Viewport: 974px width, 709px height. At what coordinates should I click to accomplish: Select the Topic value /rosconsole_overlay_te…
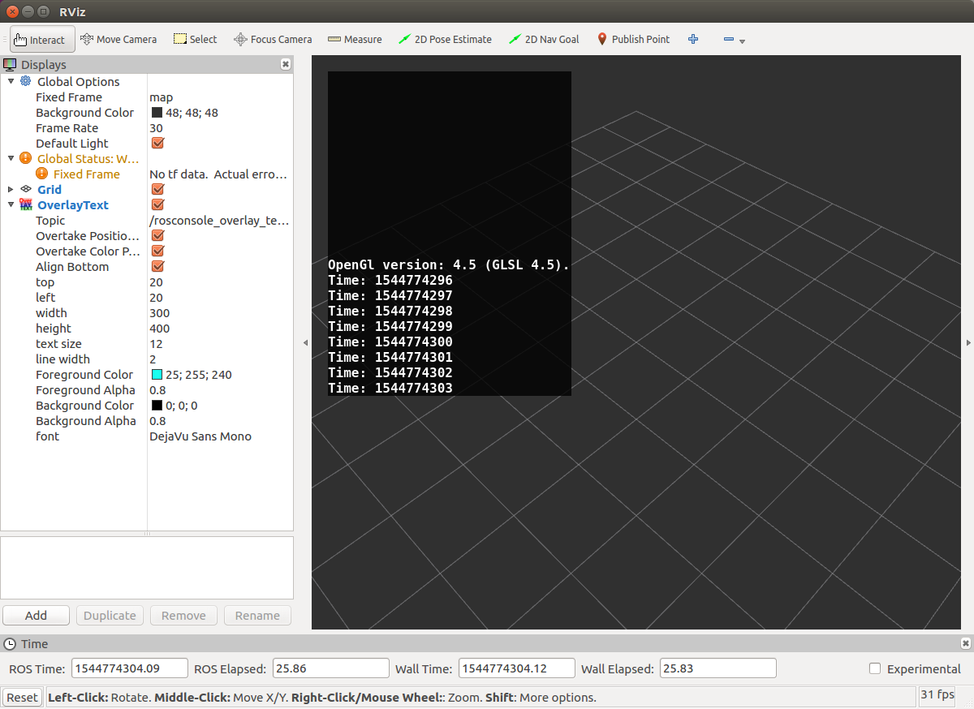click(220, 221)
